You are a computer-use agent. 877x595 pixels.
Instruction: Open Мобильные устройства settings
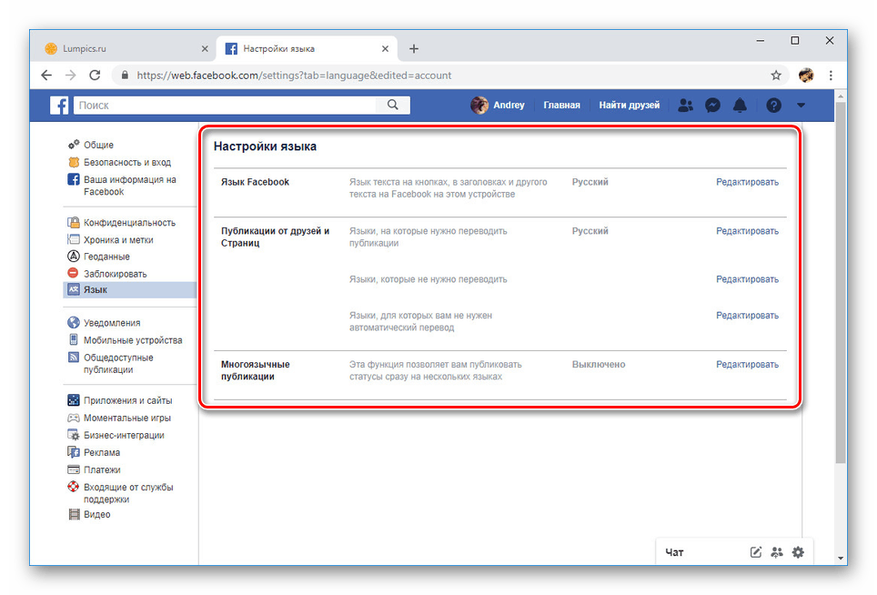[x=133, y=340]
